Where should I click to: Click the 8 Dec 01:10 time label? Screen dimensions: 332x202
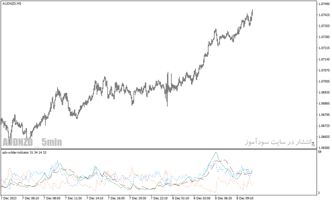click(181, 198)
